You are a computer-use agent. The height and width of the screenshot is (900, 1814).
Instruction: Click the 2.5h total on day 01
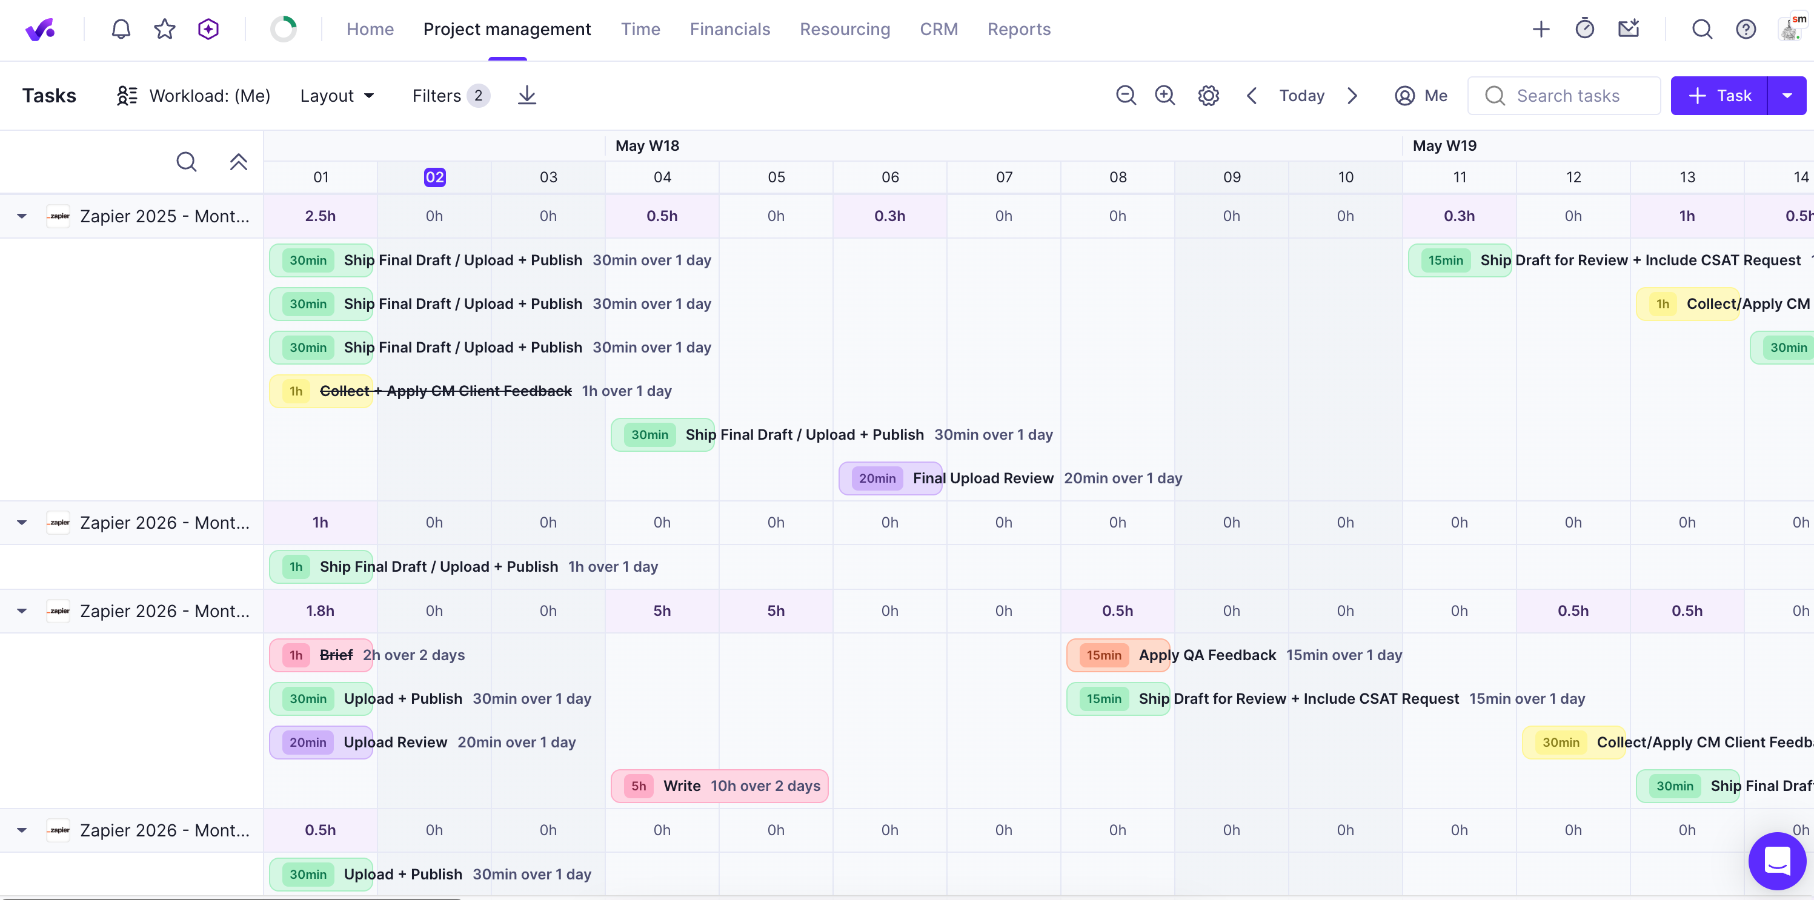point(321,216)
